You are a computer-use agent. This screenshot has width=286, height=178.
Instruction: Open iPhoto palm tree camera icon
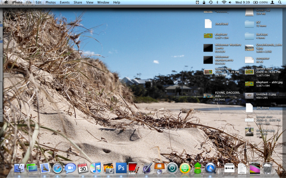coord(109,168)
